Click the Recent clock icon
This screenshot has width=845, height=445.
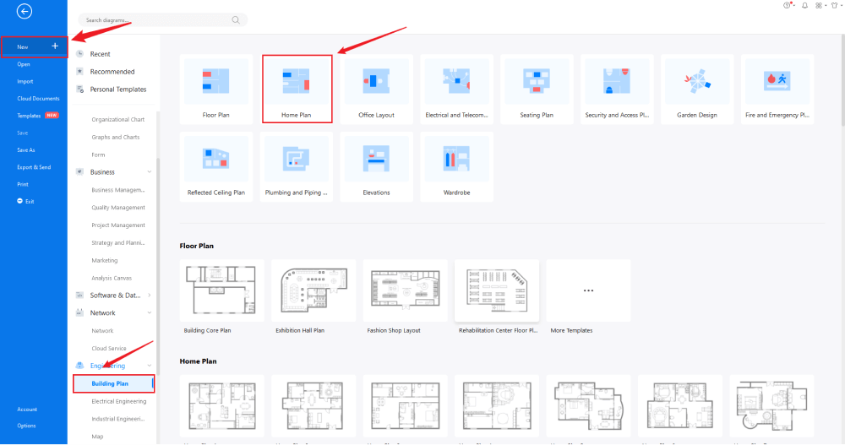pyautogui.click(x=79, y=54)
